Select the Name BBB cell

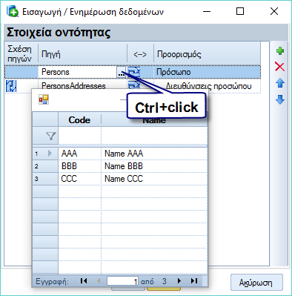tap(154, 166)
